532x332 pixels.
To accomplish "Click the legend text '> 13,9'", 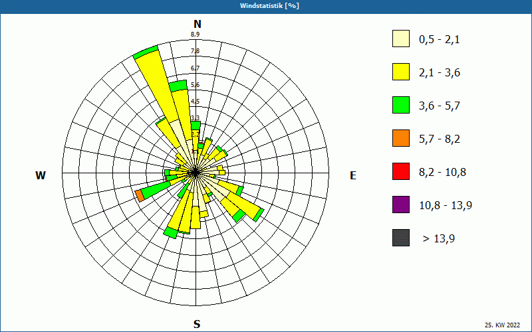I will coord(439,239).
